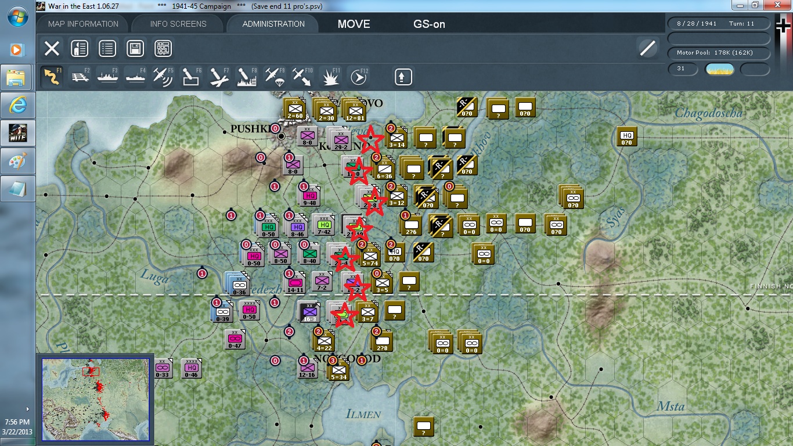Select the German unit labeled 8-40
Screen dimensions: 793x446
pos(309,254)
